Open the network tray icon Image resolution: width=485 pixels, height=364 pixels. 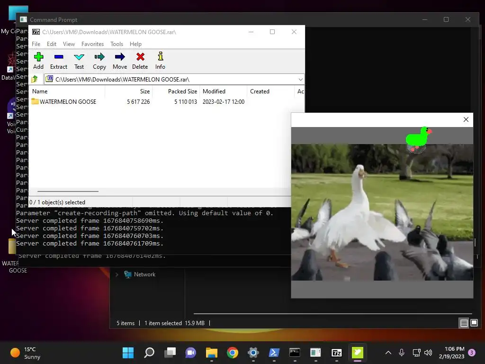click(416, 353)
